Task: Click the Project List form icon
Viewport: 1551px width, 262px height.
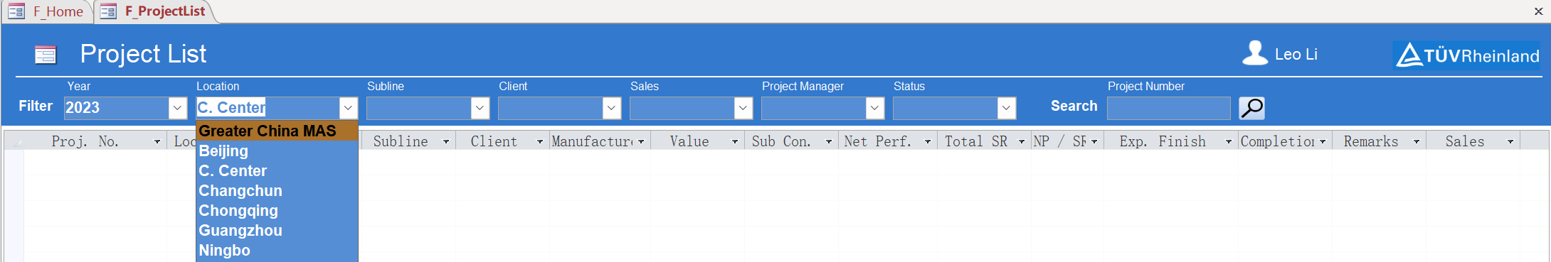Action: click(x=46, y=55)
